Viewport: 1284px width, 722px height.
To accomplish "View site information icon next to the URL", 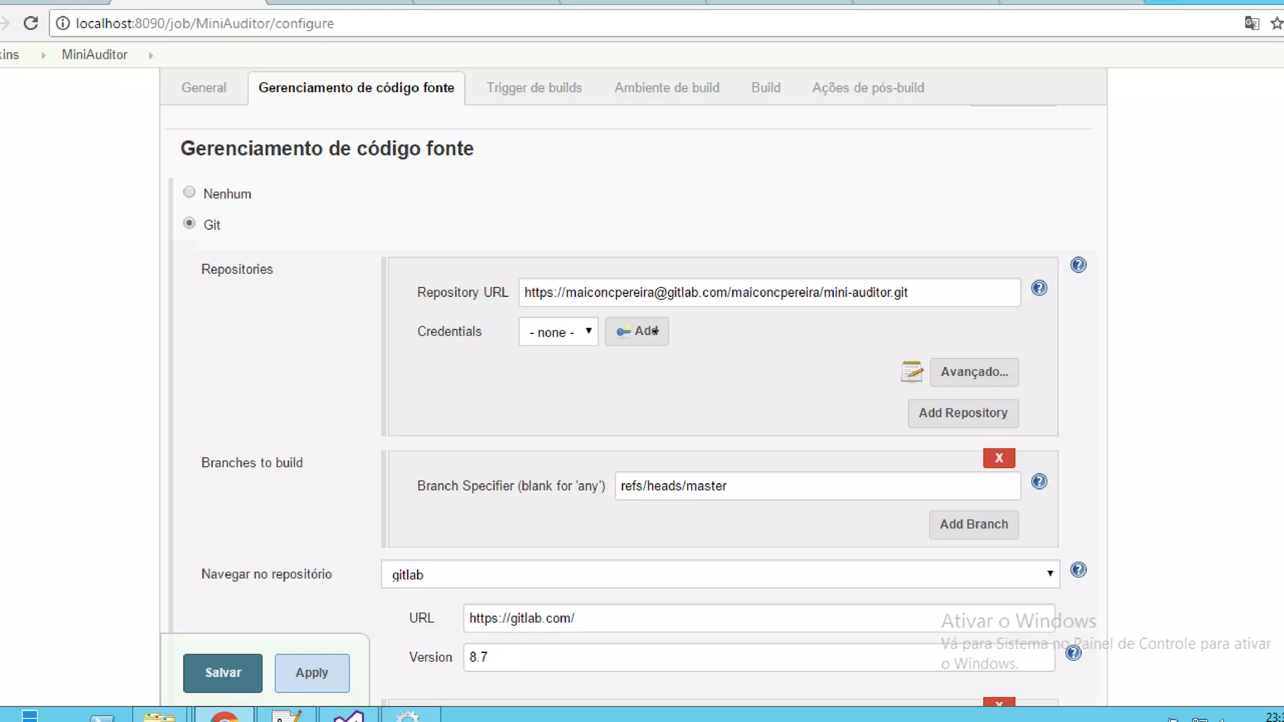I will click(x=63, y=24).
